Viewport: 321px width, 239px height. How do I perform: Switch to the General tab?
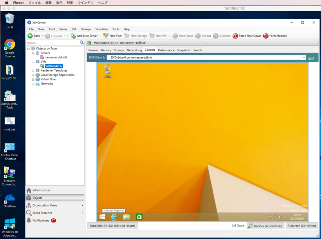tap(92, 50)
